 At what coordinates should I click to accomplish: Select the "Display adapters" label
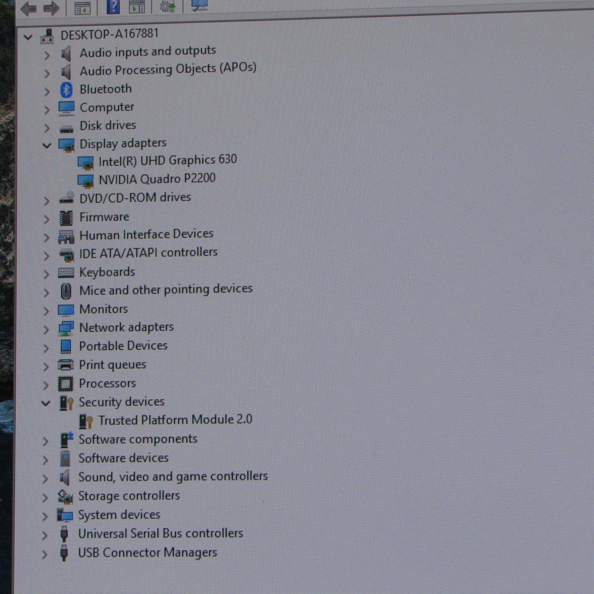pos(123,144)
